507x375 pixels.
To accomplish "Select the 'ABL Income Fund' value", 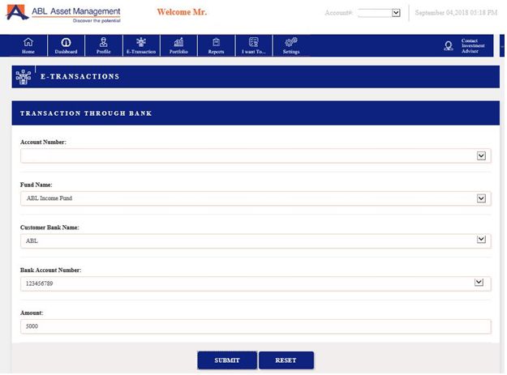I will (49, 198).
